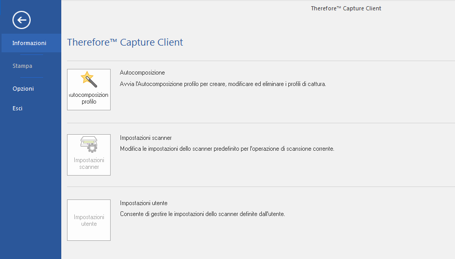Click the description starting 'Avvia l'Autocomposizione profilo'
The height and width of the screenshot is (259, 455).
(223, 84)
